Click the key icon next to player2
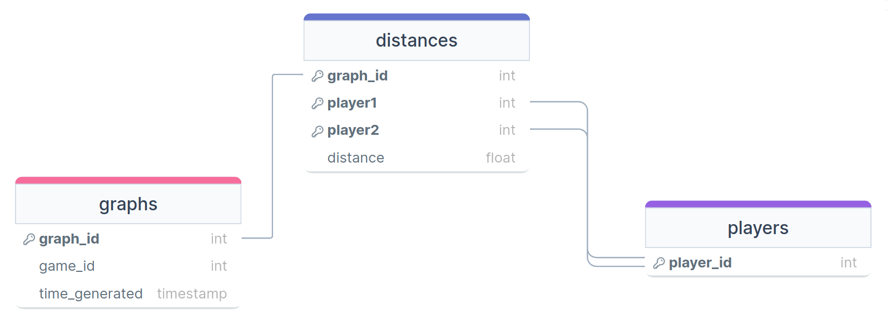This screenshot has width=887, height=324. [x=318, y=131]
